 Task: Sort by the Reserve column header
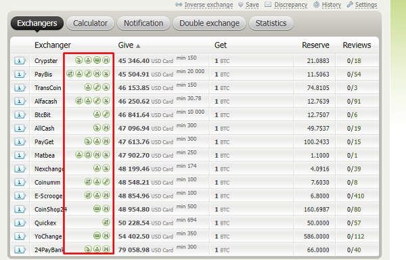point(315,45)
